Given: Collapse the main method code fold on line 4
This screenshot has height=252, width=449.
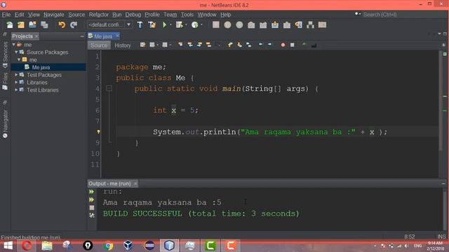Looking at the screenshot, I should click(x=109, y=89).
